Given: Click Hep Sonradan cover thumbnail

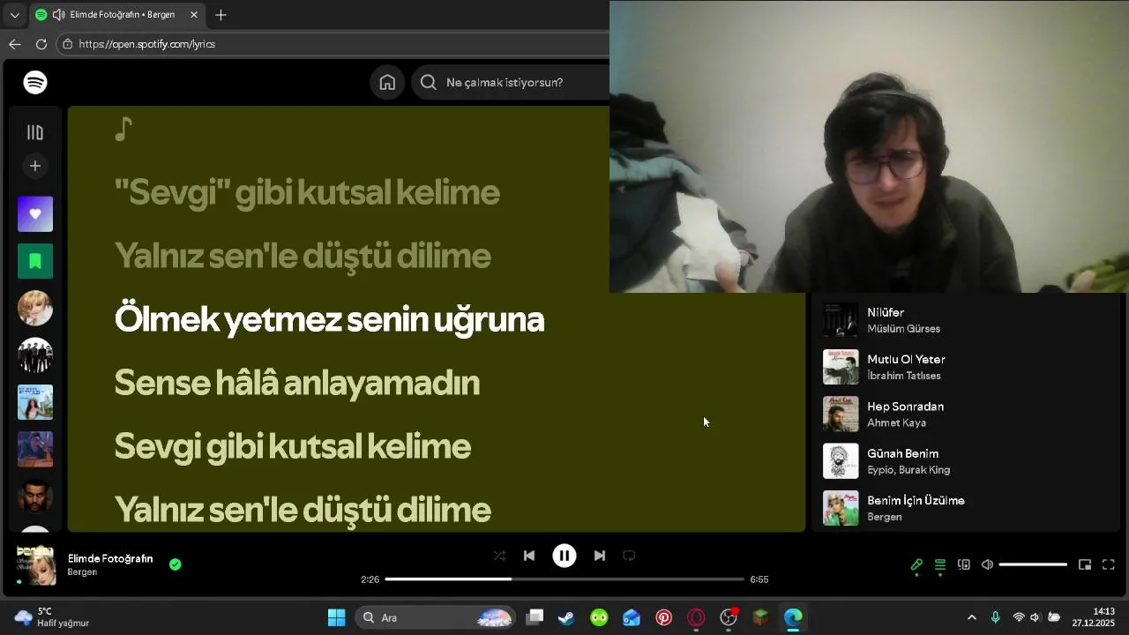Looking at the screenshot, I should click(841, 415).
